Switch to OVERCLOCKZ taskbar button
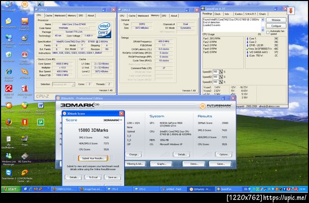The height and width of the screenshot is (203, 309). [64, 189]
